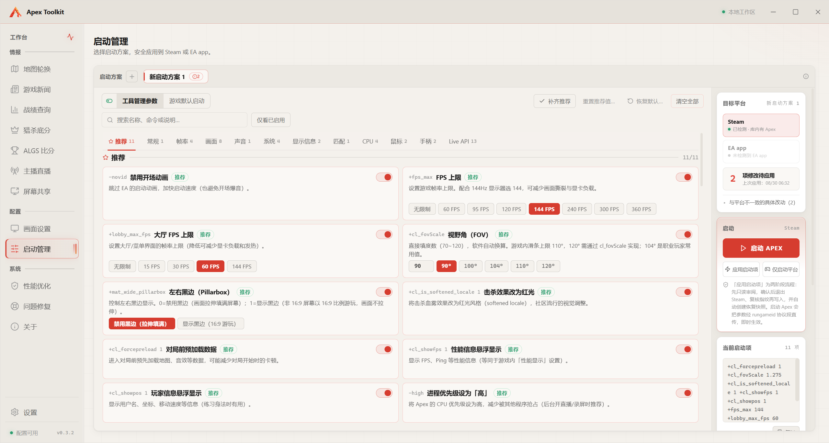This screenshot has height=443, width=829.
Task: Open 屏幕共享 screen share page
Action: tap(42, 191)
